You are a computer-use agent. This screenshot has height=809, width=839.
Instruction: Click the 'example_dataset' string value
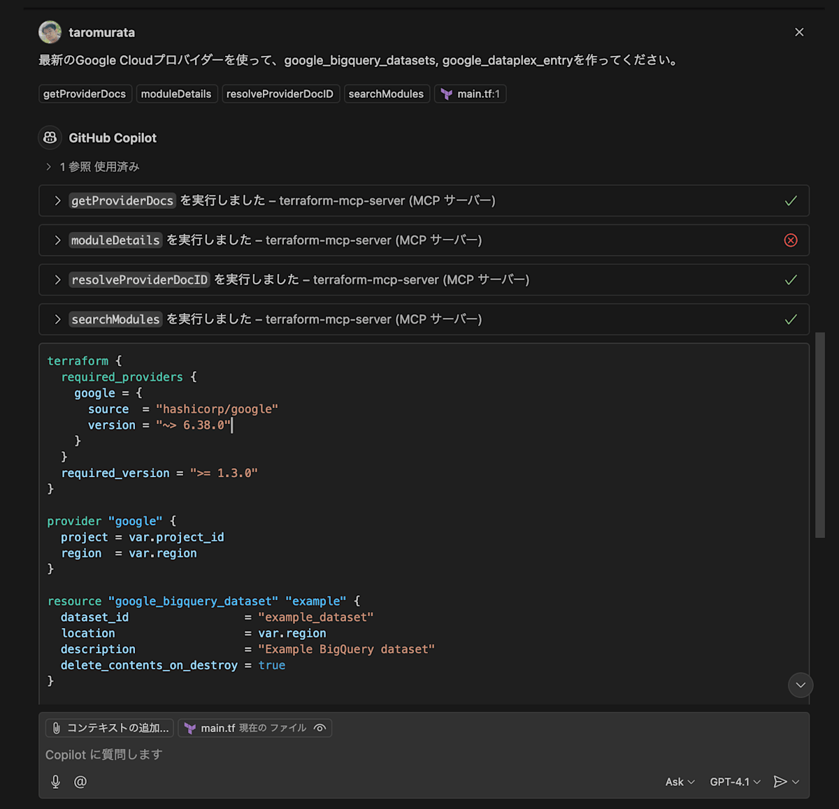click(316, 617)
